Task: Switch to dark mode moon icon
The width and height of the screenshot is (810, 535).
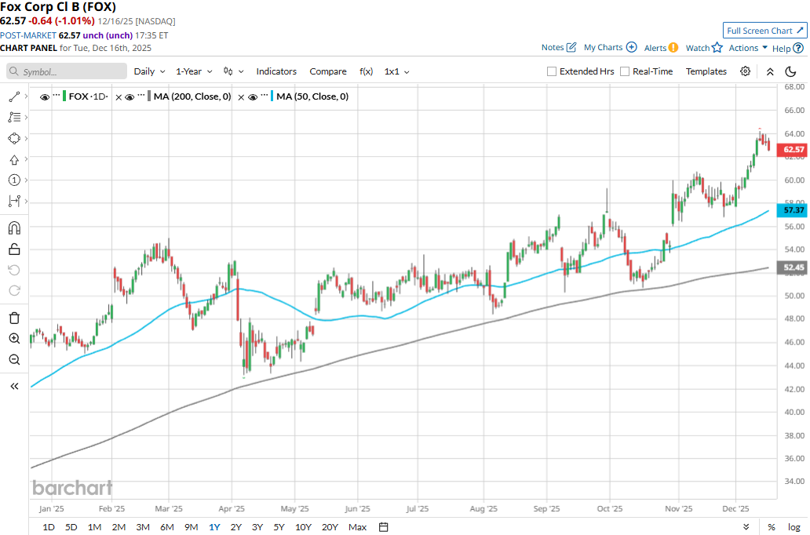Action: [x=790, y=71]
